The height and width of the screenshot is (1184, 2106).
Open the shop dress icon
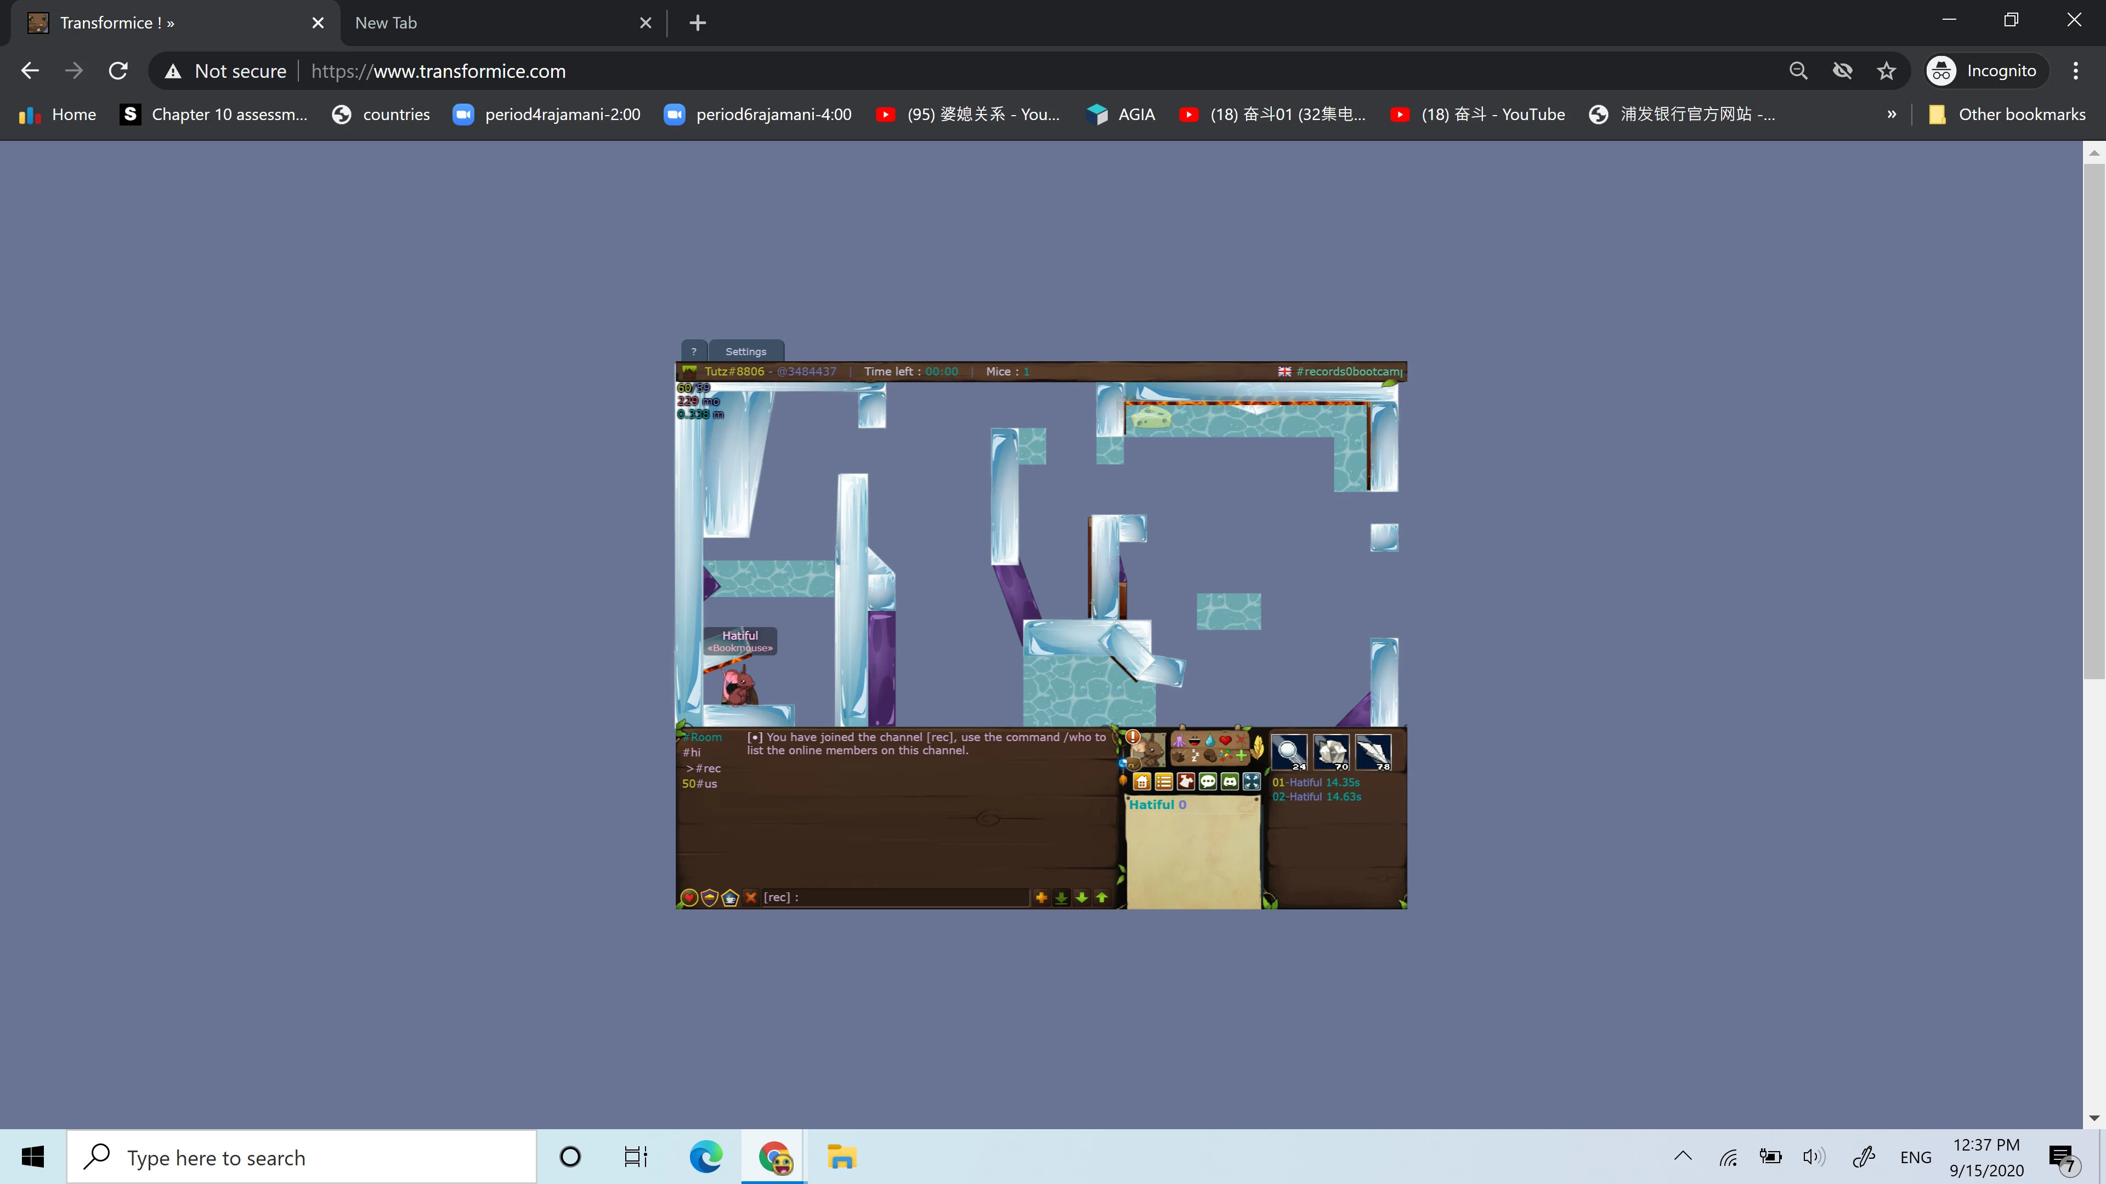click(x=1186, y=782)
